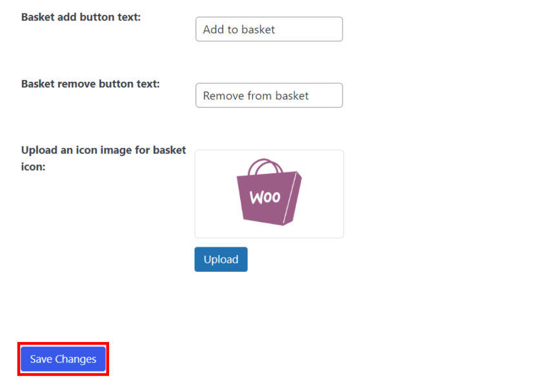Click the Upload an icon image label
This screenshot has width=542, height=380.
[x=103, y=150]
